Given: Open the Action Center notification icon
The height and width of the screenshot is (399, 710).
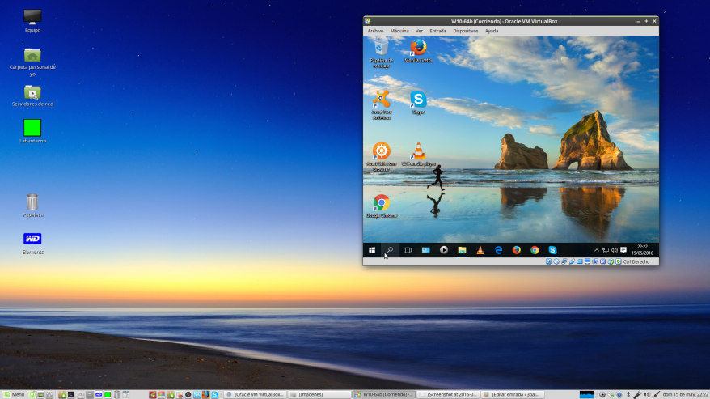Looking at the screenshot, I should pos(623,250).
